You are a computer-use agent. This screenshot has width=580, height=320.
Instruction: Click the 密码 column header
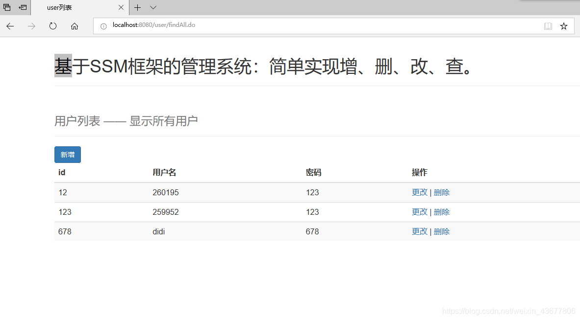click(313, 172)
